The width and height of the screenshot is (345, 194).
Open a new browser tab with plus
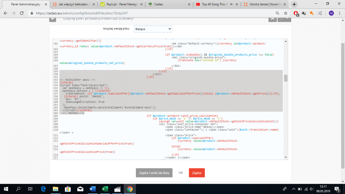click(x=294, y=4)
